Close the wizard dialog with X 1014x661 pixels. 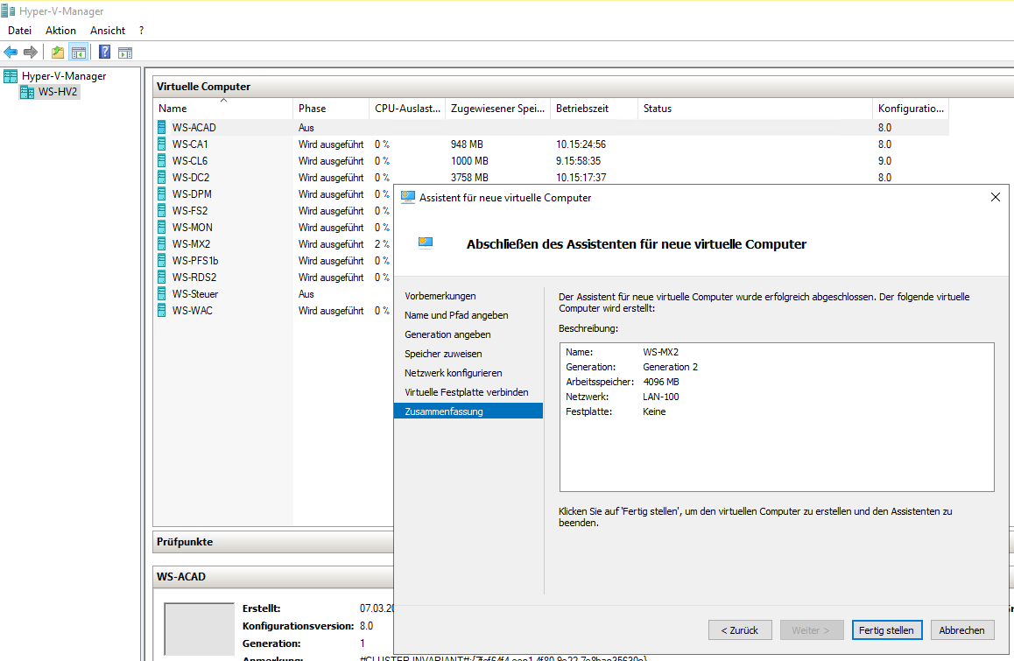[x=996, y=197]
